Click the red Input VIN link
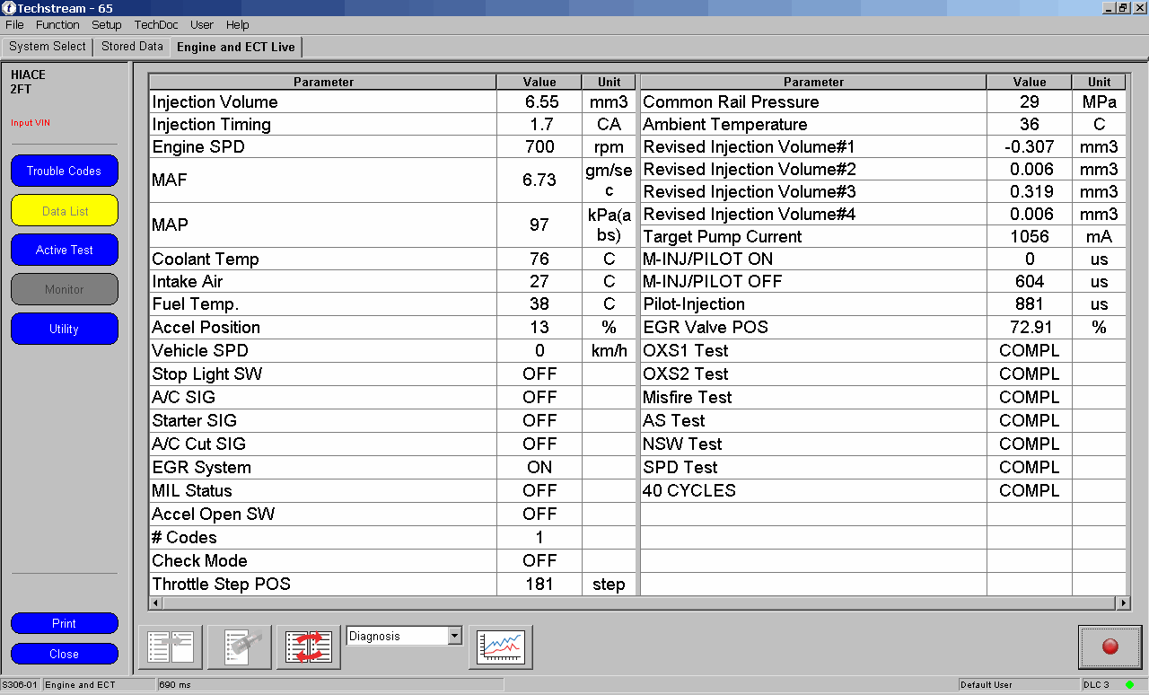 [31, 123]
